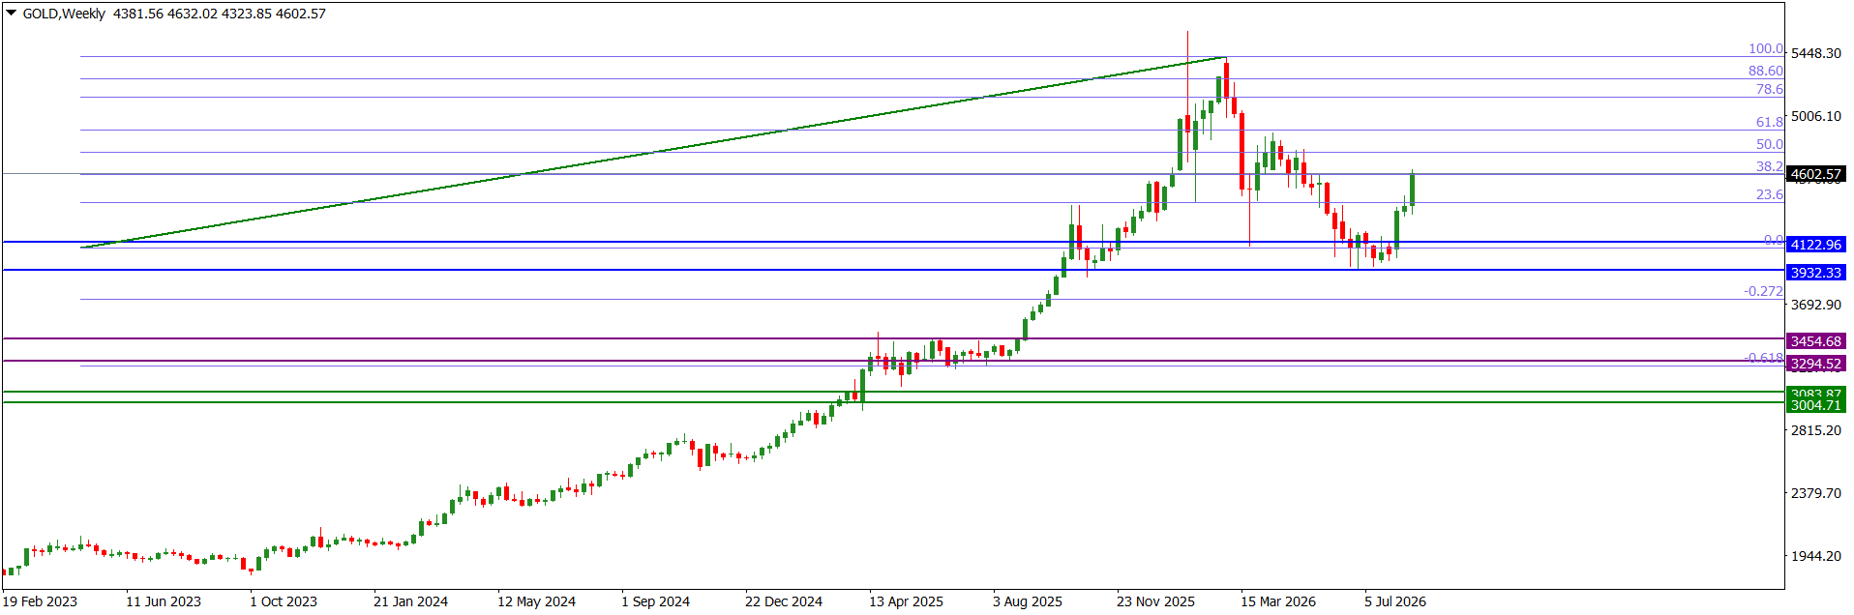
Task: Select the purple price label 3454.68
Action: 1815,341
